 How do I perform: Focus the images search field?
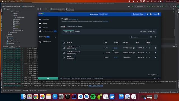point(139,37)
